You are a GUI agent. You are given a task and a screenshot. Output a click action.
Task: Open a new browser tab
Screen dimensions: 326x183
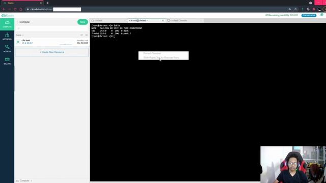pyautogui.click(x=47, y=3)
